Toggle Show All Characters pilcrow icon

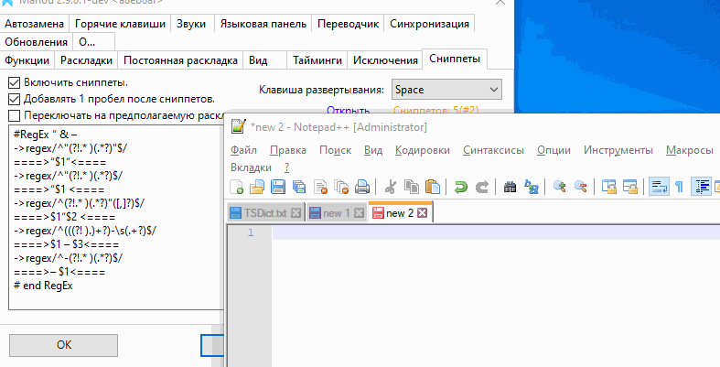(x=680, y=187)
